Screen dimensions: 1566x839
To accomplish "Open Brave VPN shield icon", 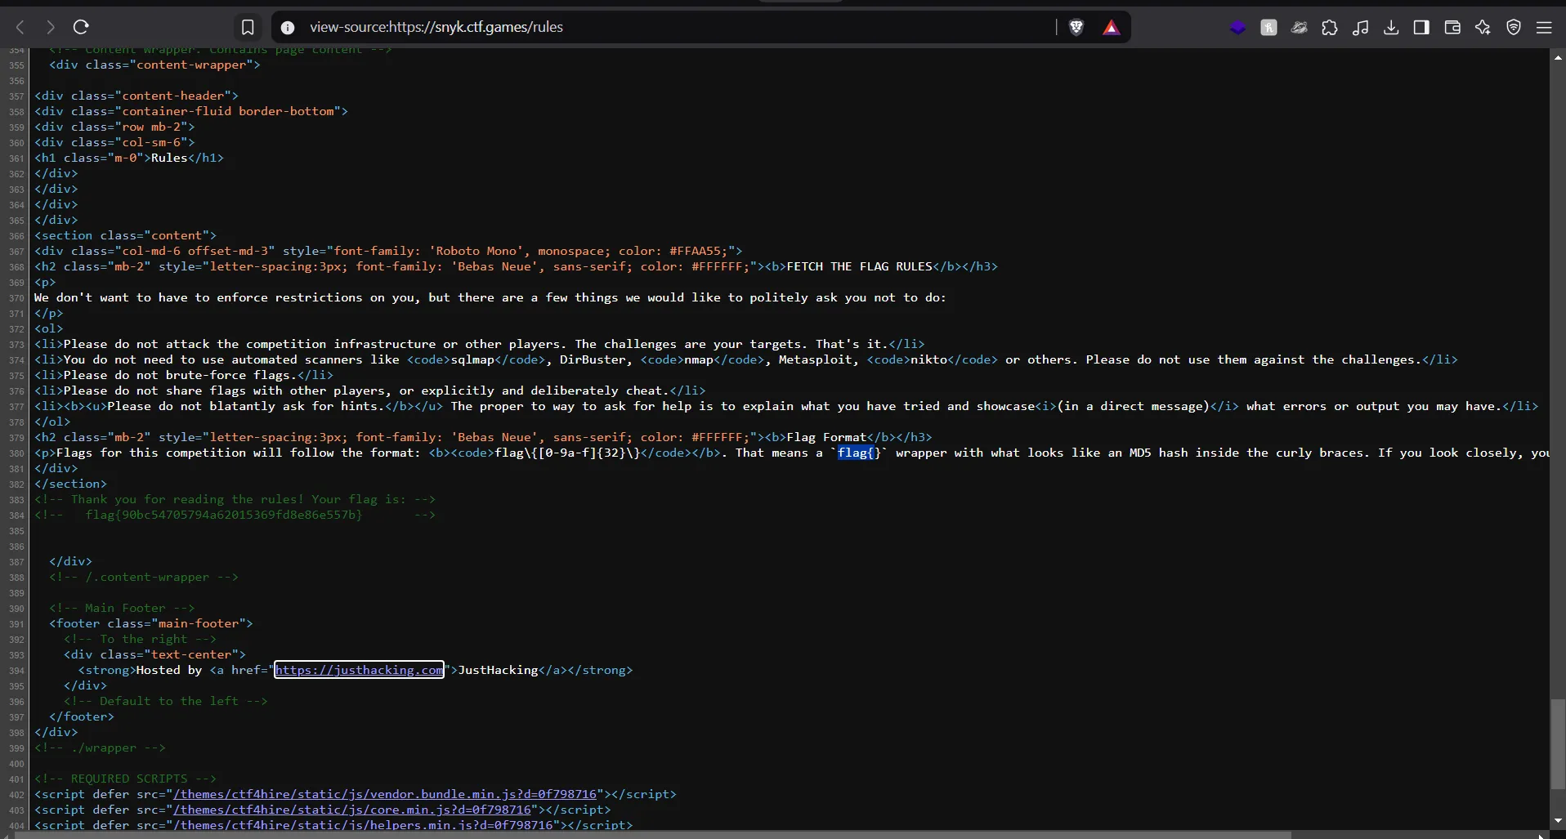I will point(1514,27).
